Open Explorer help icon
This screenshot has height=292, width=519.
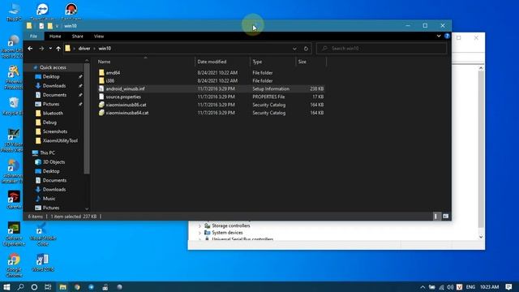pos(447,36)
